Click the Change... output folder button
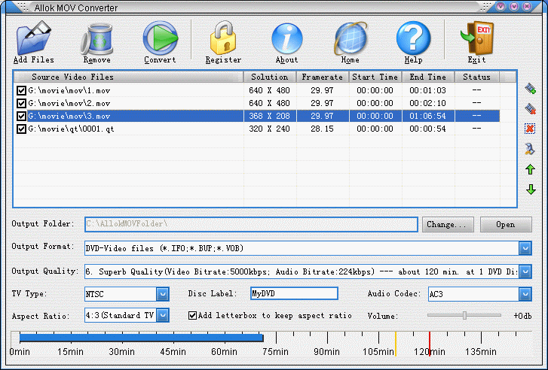This screenshot has height=370, width=548. point(447,224)
